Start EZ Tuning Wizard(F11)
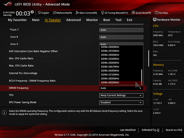 click(x=116, y=13)
